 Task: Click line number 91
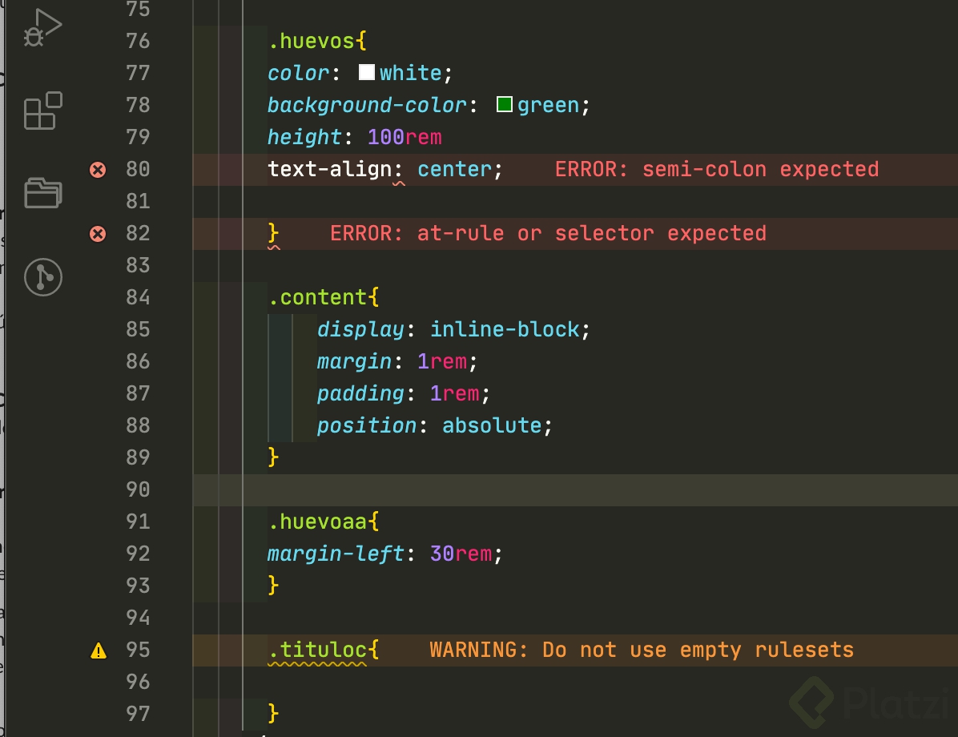[x=138, y=522]
